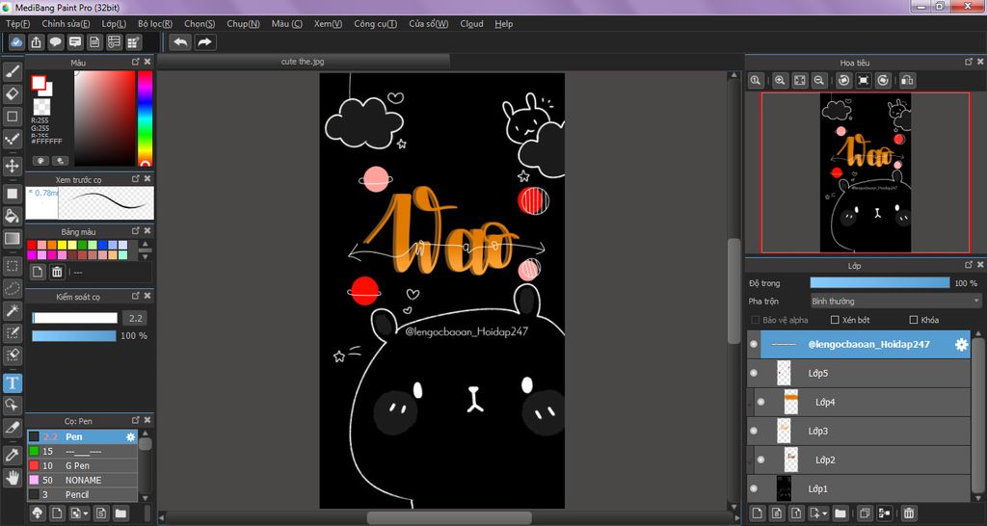Hide the Lớp3 layer
The width and height of the screenshot is (987, 526).
pyautogui.click(x=754, y=431)
